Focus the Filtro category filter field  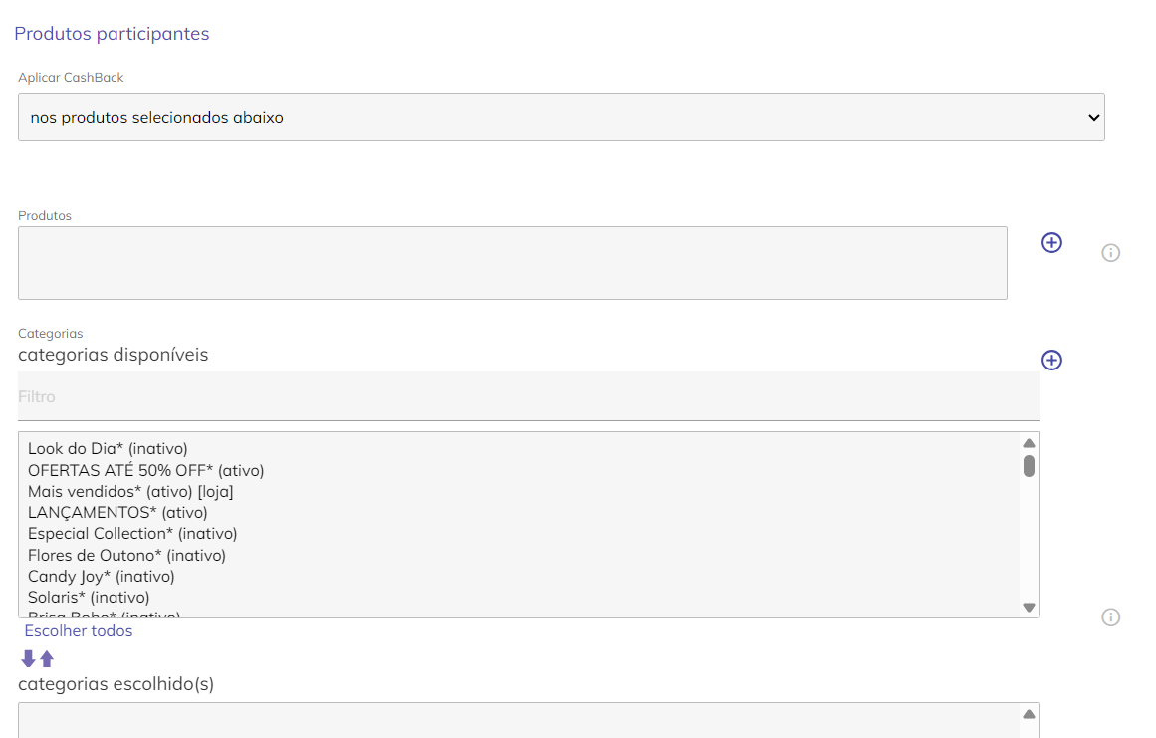(x=529, y=396)
